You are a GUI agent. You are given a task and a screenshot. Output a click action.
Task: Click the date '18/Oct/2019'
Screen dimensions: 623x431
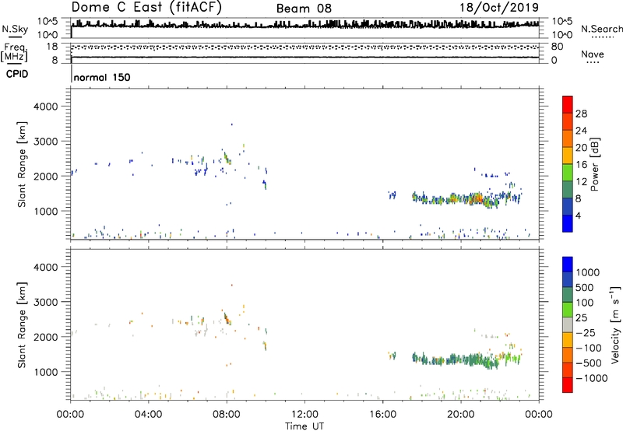click(499, 8)
